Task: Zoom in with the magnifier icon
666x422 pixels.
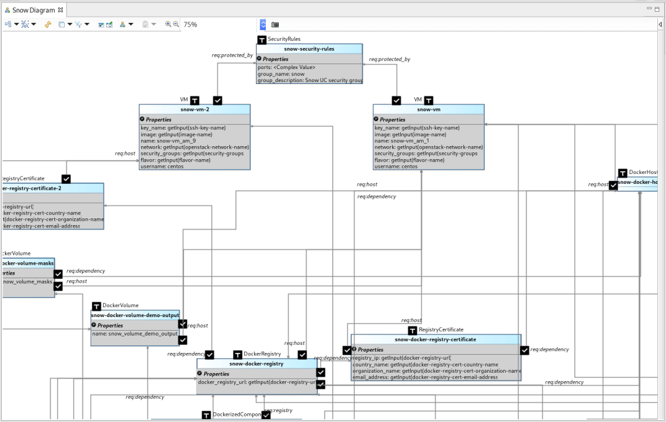Action: 167,24
